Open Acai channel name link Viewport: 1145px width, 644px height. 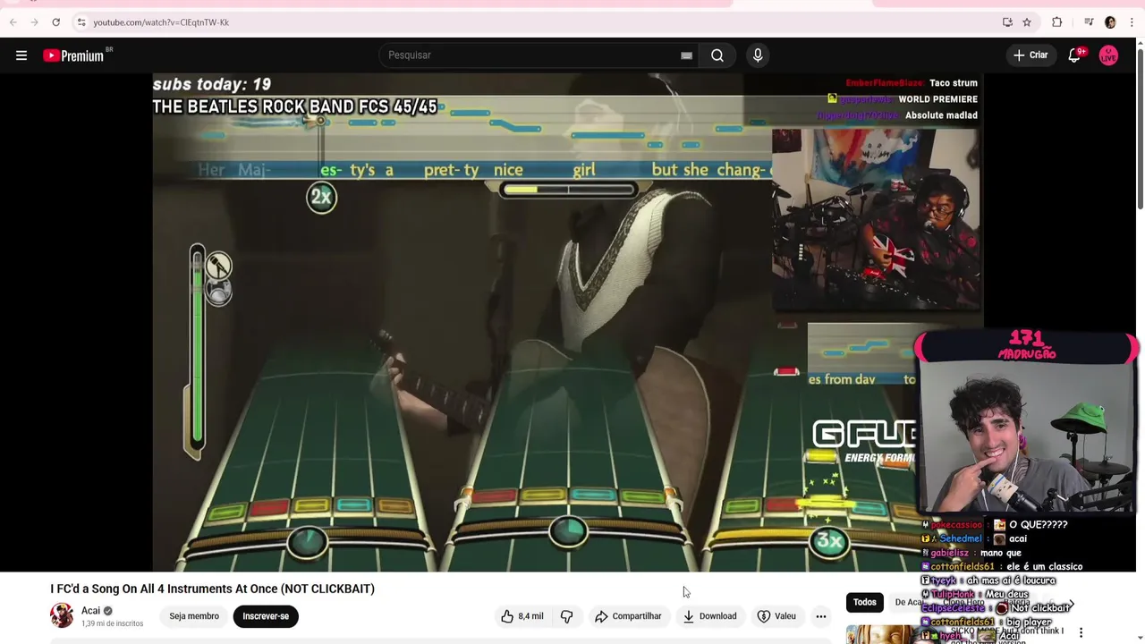(x=91, y=611)
